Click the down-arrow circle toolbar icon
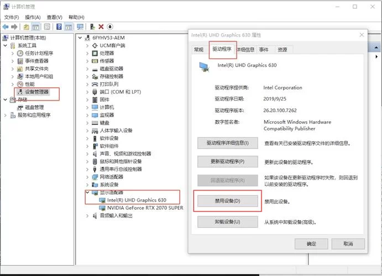 pos(110,26)
